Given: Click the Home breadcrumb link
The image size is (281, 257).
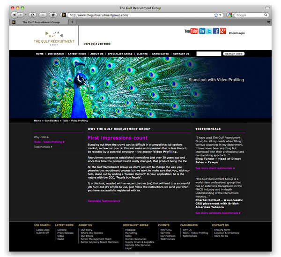Looking at the screenshot, I should pyautogui.click(x=37, y=121).
